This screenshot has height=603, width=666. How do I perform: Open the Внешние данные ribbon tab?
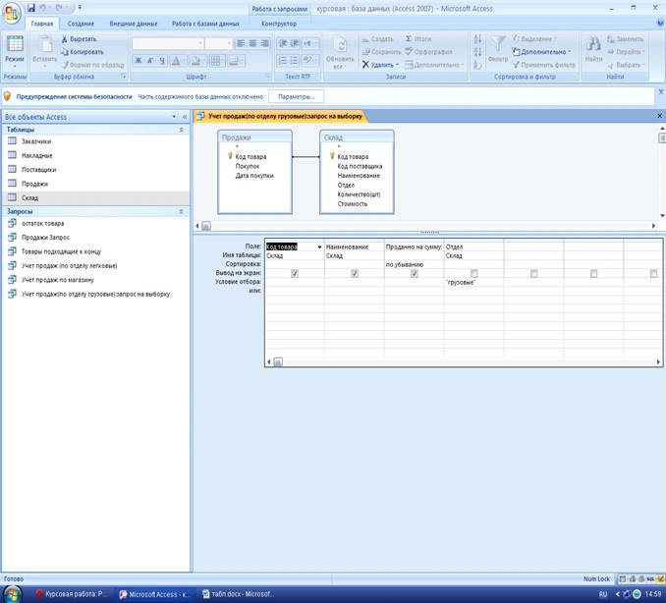coord(132,23)
